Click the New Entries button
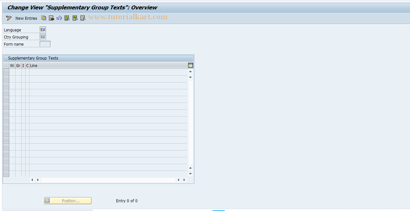 [26, 18]
